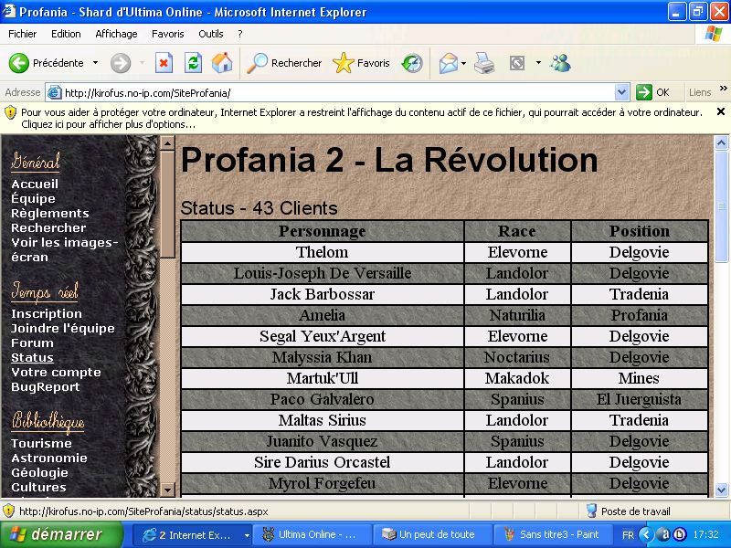
Task: Expand the Précédente back history dropdown arrow
Action: click(x=95, y=63)
